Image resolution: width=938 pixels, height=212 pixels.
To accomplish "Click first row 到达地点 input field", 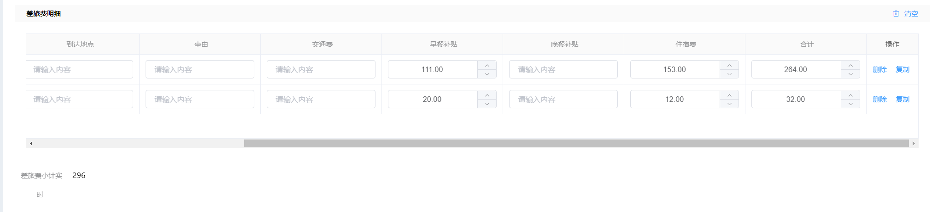I will coord(79,70).
